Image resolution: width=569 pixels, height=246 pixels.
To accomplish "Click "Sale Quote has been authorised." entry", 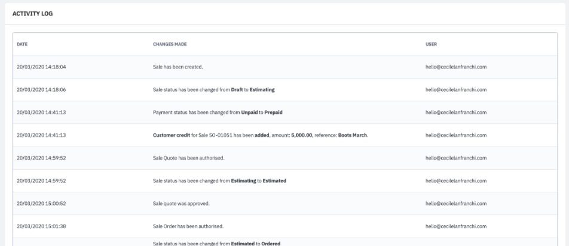I will coord(188,158).
